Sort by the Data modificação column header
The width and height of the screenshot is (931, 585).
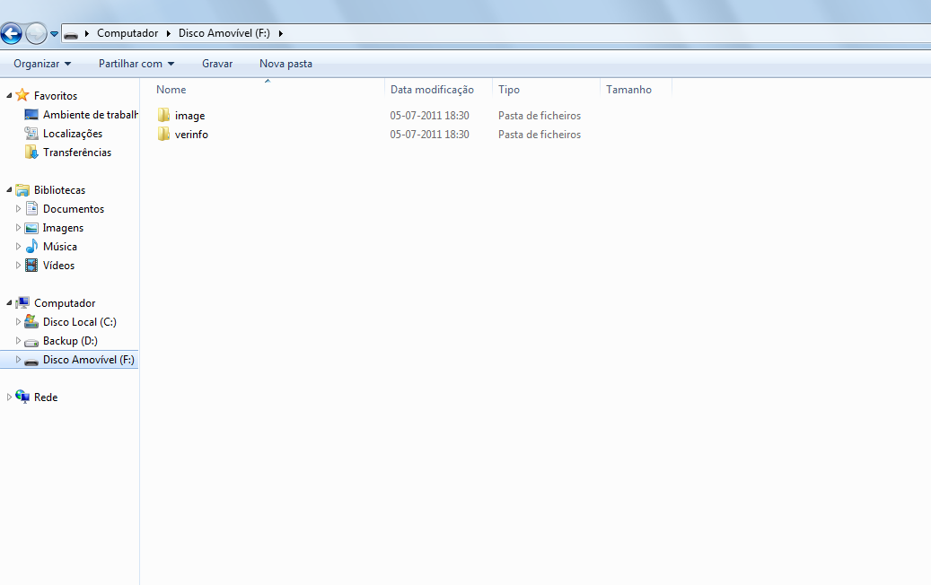tap(432, 90)
